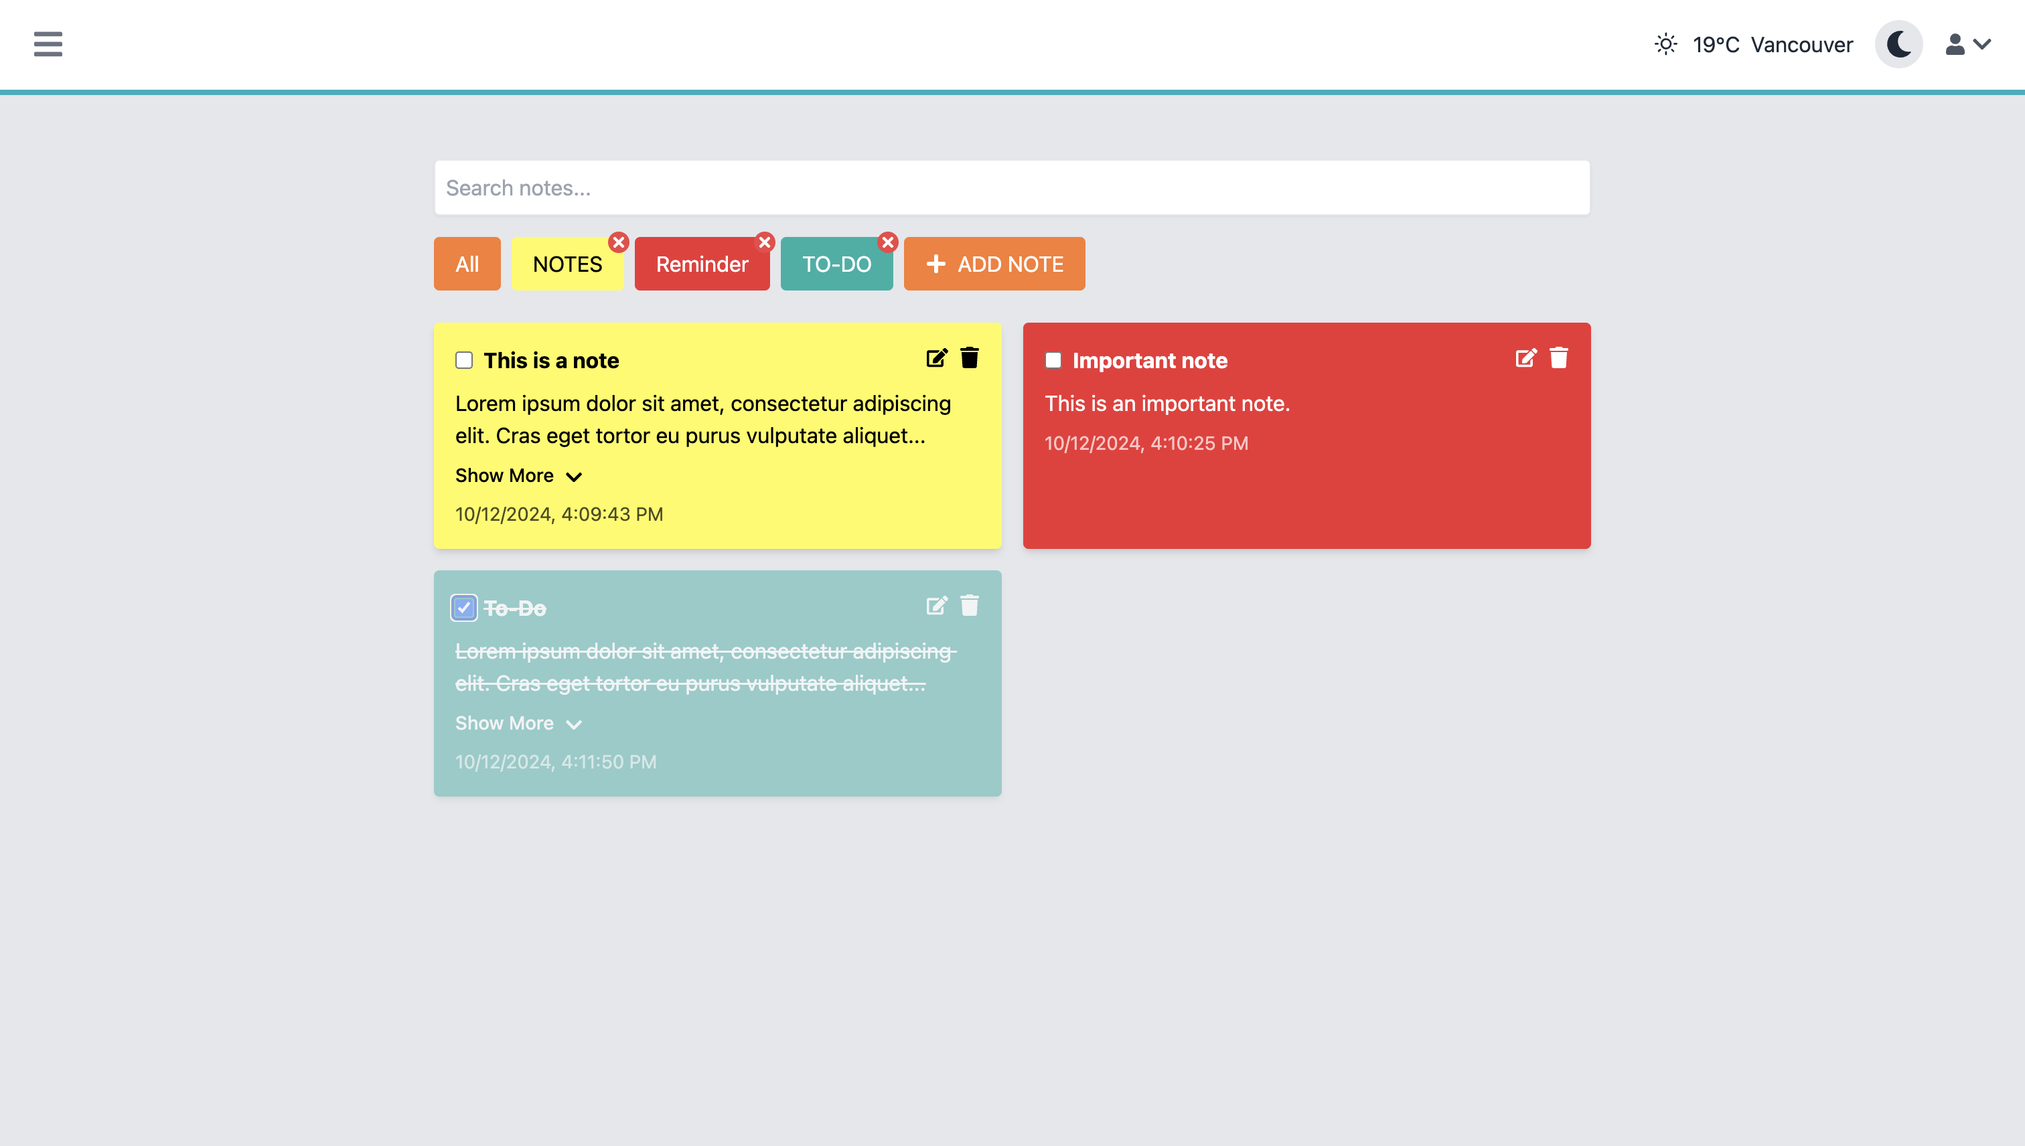This screenshot has height=1146, width=2025.
Task: Edit the To-Do note card
Action: point(936,605)
